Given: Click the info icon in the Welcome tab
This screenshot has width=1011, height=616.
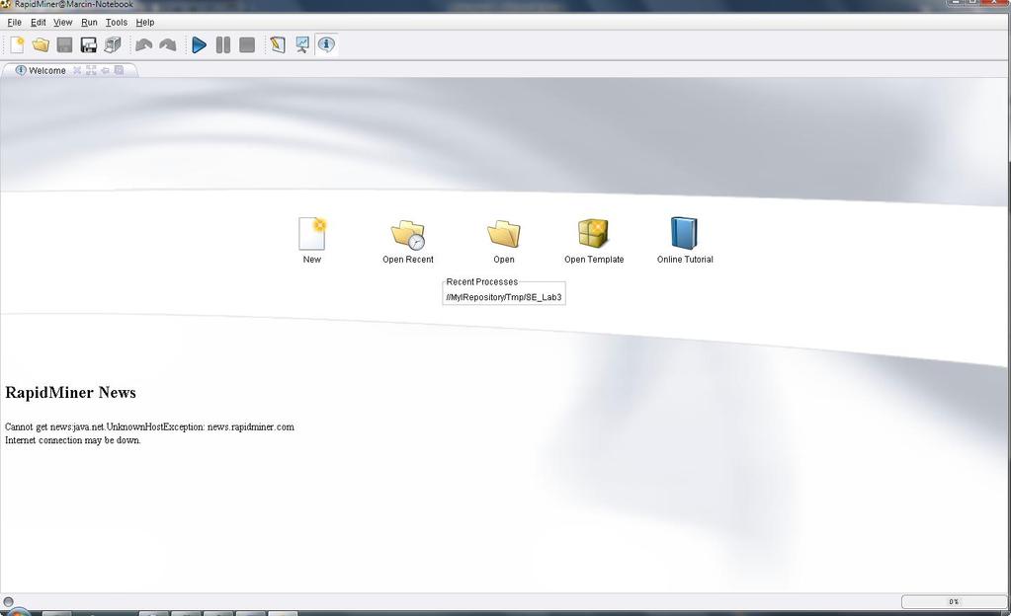Looking at the screenshot, I should tap(21, 70).
